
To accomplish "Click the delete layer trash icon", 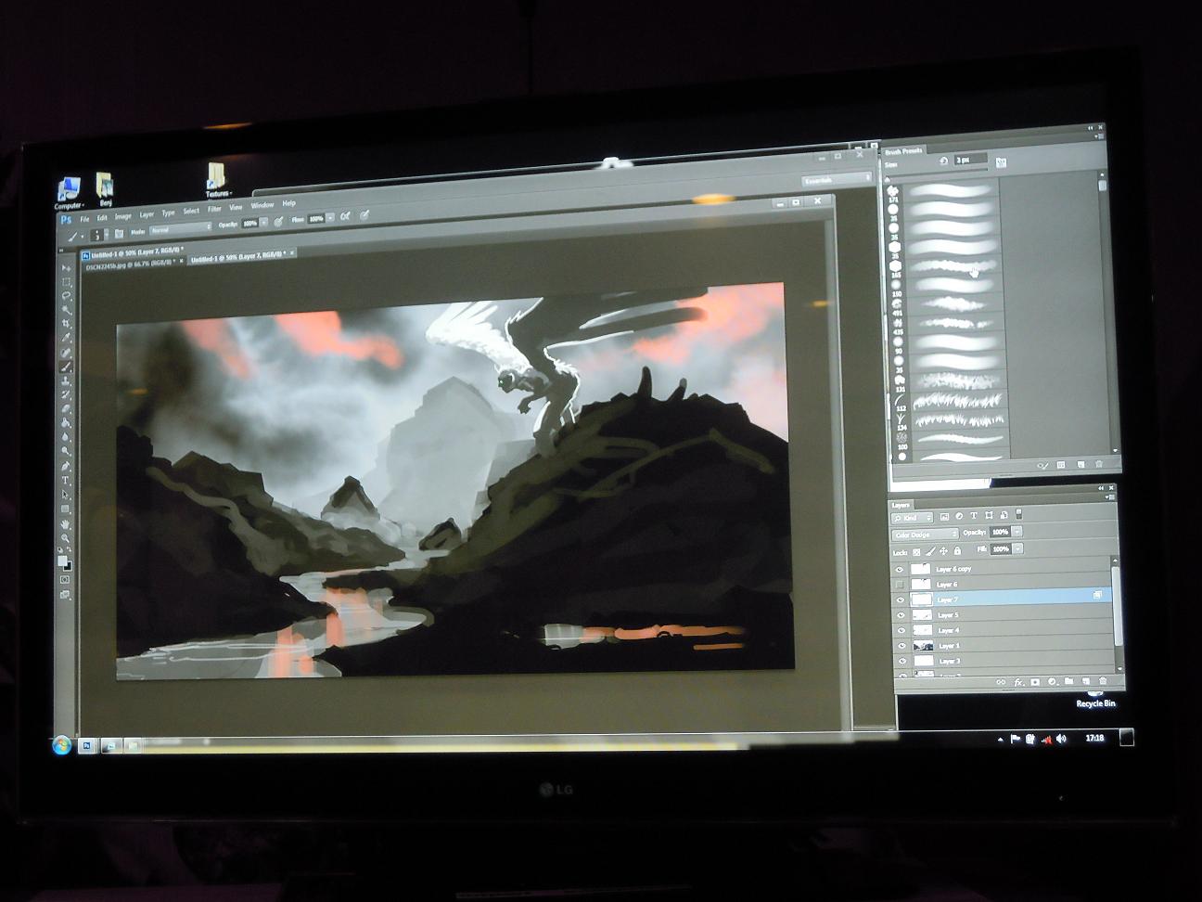I will [x=1102, y=682].
